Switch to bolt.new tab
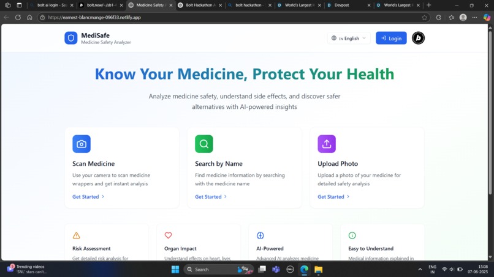The width and height of the screenshot is (494, 277). pyautogui.click(x=101, y=5)
